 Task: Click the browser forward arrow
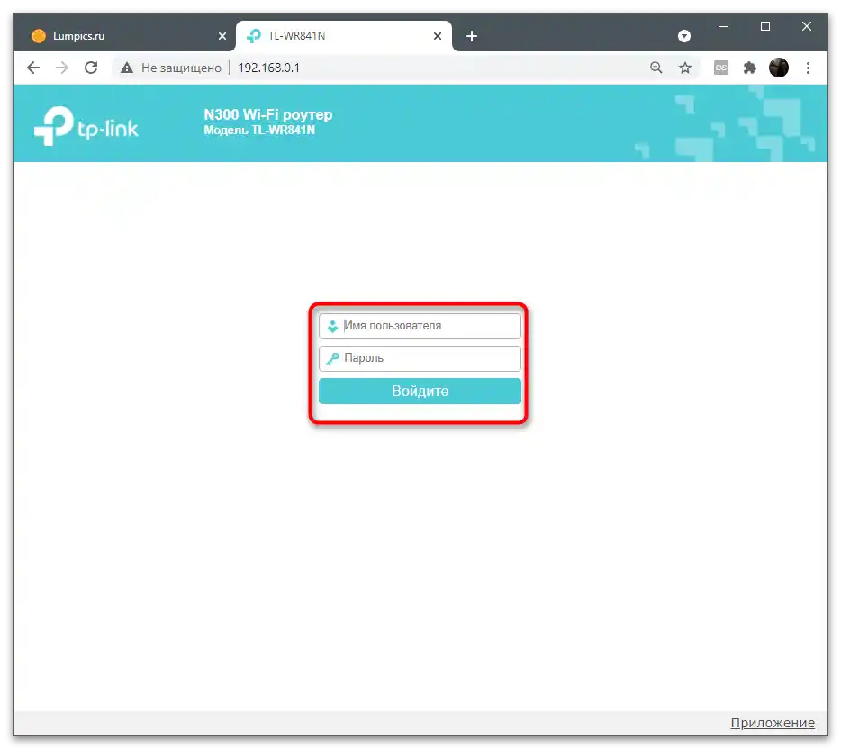[x=62, y=68]
